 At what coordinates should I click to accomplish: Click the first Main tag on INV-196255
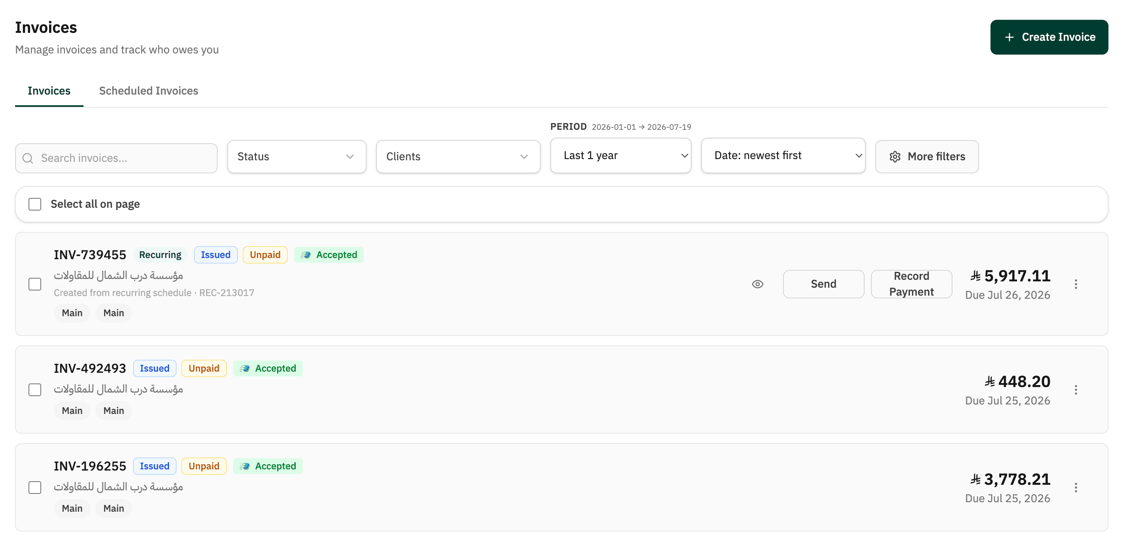pos(72,508)
